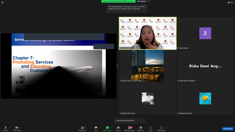The image size is (235, 132).
Task: Click the green 'You are viewing' screen banner
Action: tap(118, 1)
